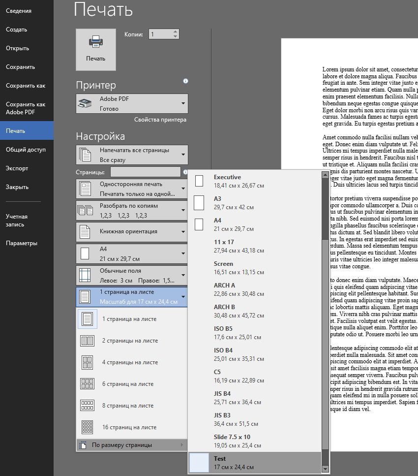
Task: Select A3 paper size in list
Action: pyautogui.click(x=255, y=203)
